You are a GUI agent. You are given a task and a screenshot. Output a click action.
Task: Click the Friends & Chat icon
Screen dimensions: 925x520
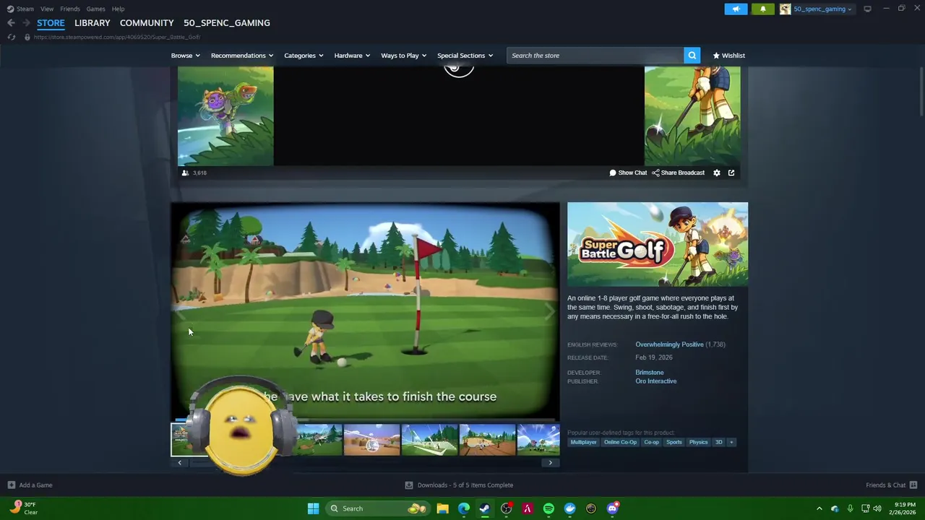point(913,485)
